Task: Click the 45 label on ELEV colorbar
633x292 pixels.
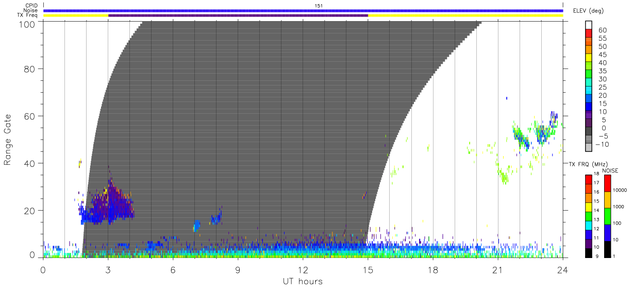Action: tap(602, 55)
